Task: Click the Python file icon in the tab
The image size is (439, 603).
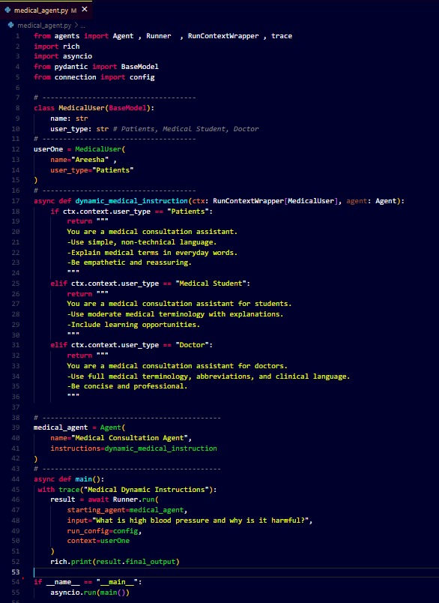Action: pos(7,10)
